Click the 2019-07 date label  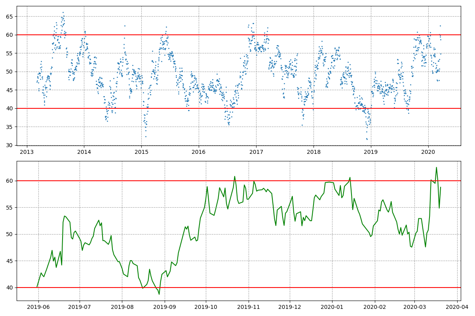click(x=80, y=307)
